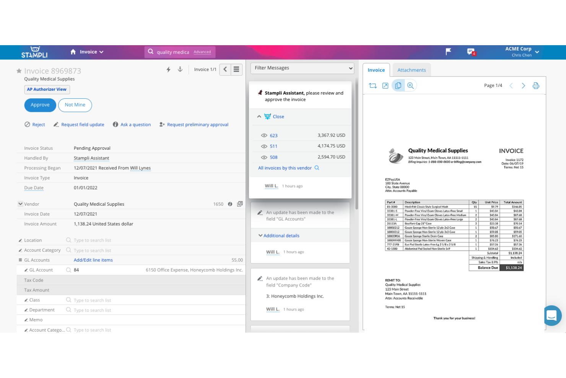Image resolution: width=566 pixels, height=378 pixels.
Task: Click the Memo field pencil icon
Action: tap(26, 320)
